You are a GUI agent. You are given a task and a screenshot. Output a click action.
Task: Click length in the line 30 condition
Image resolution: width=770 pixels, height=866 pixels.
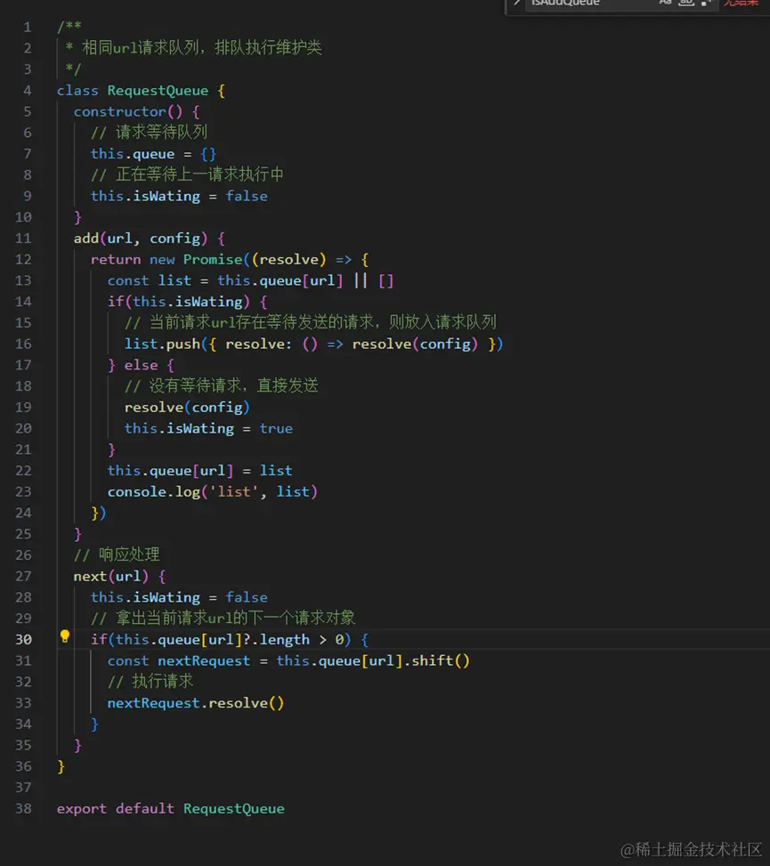(x=285, y=640)
